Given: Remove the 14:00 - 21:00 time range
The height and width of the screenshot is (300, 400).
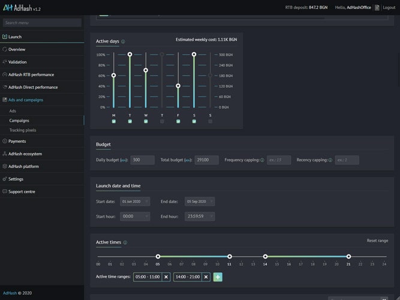Looking at the screenshot, I should [x=206, y=277].
